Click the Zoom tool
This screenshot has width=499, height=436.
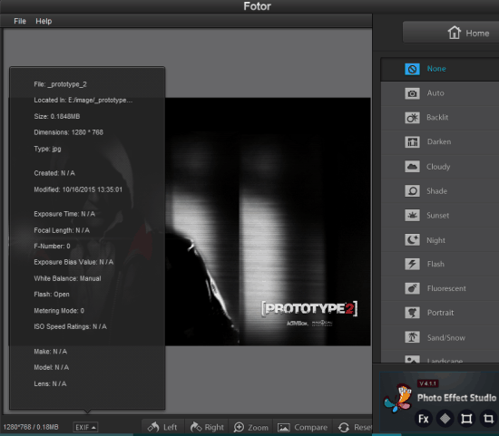(x=250, y=427)
